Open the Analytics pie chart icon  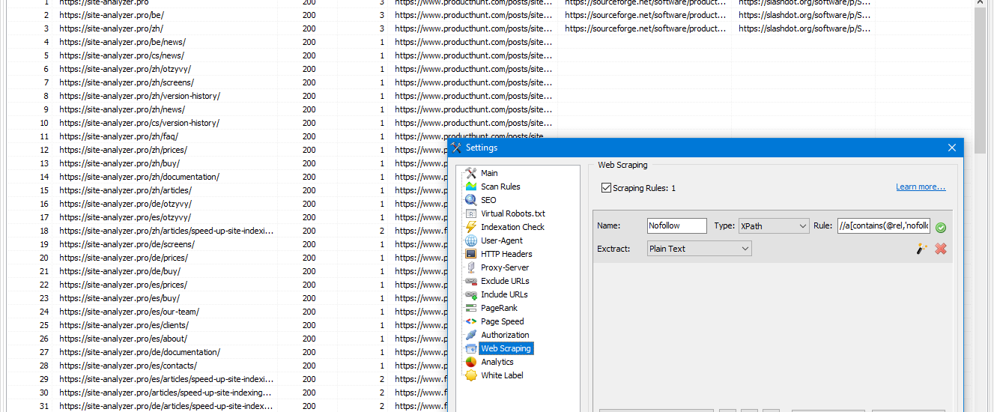(x=470, y=362)
